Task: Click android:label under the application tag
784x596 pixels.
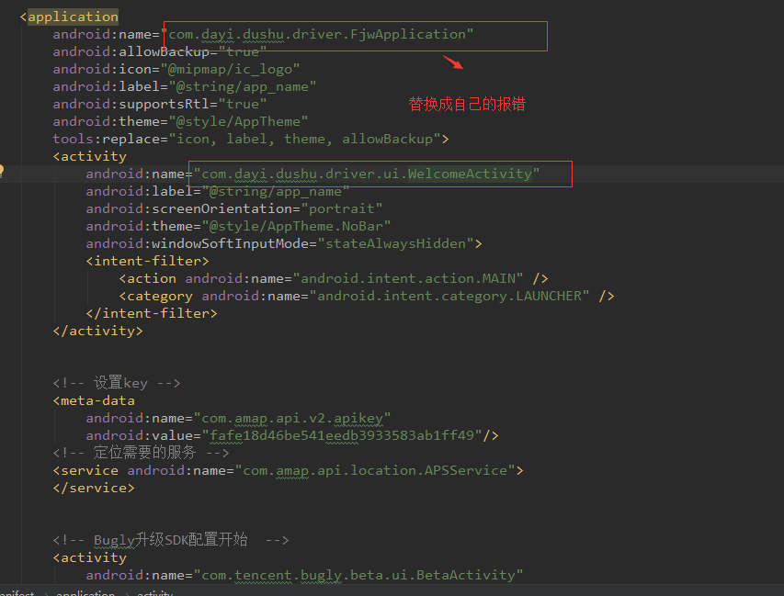Action: (106, 87)
